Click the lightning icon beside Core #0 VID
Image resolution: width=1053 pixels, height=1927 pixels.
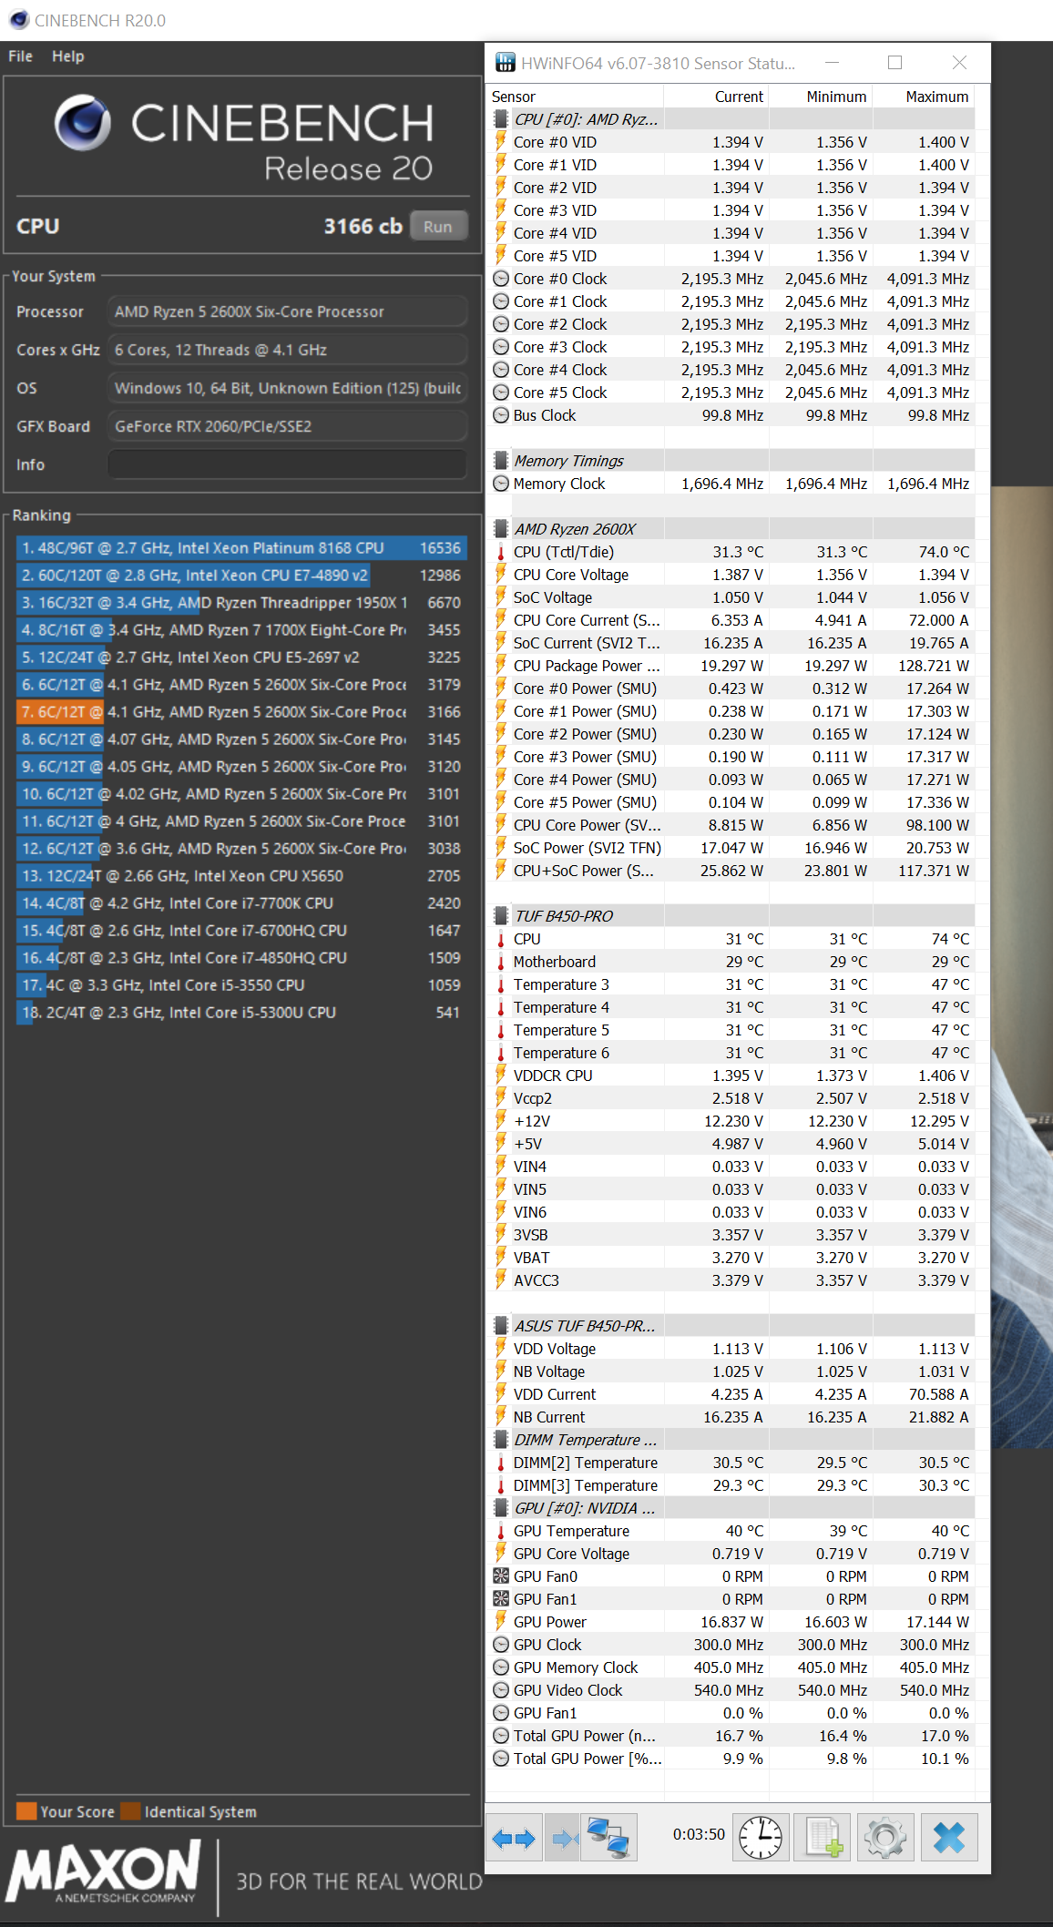click(500, 142)
